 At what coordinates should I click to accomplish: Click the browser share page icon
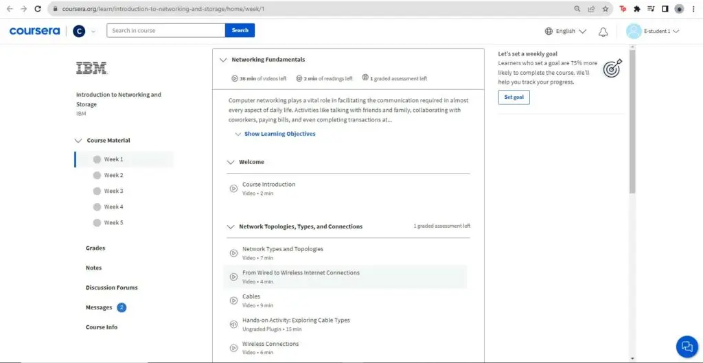pos(591,8)
